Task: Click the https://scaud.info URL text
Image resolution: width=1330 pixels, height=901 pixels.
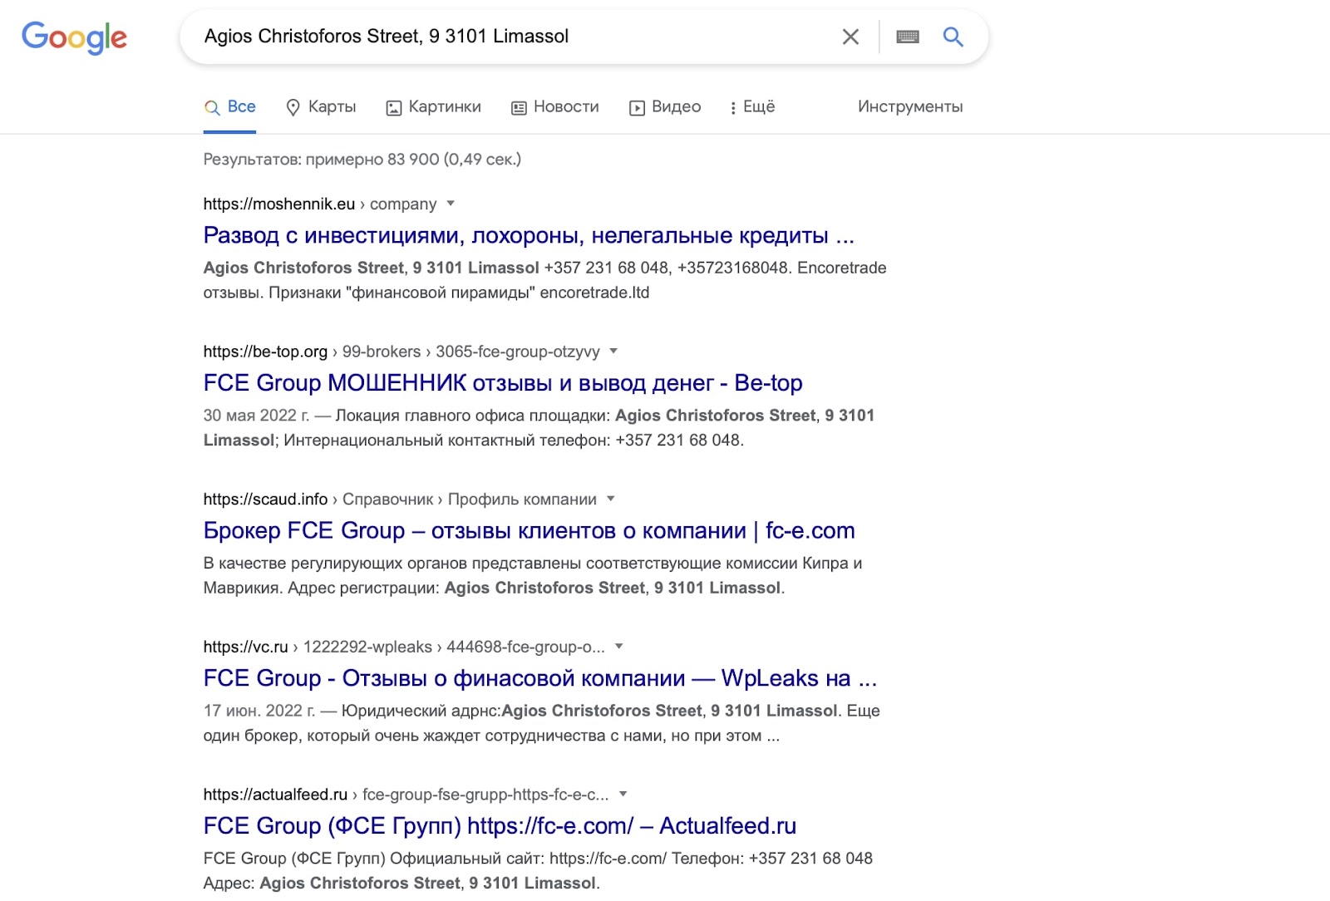Action: click(x=265, y=500)
